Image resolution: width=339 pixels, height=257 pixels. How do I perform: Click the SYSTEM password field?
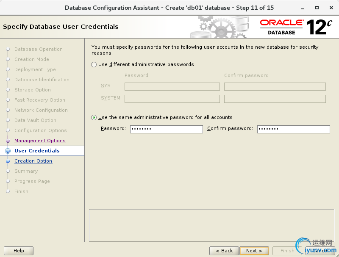click(x=172, y=99)
